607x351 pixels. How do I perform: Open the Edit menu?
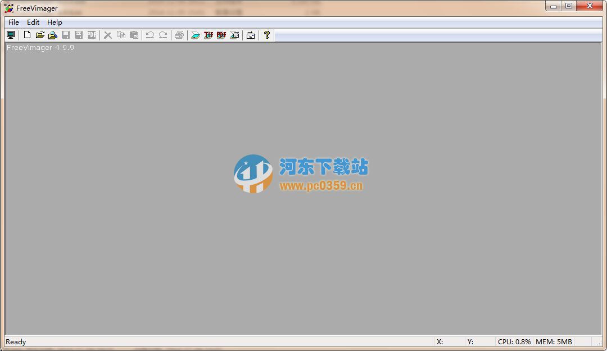33,22
